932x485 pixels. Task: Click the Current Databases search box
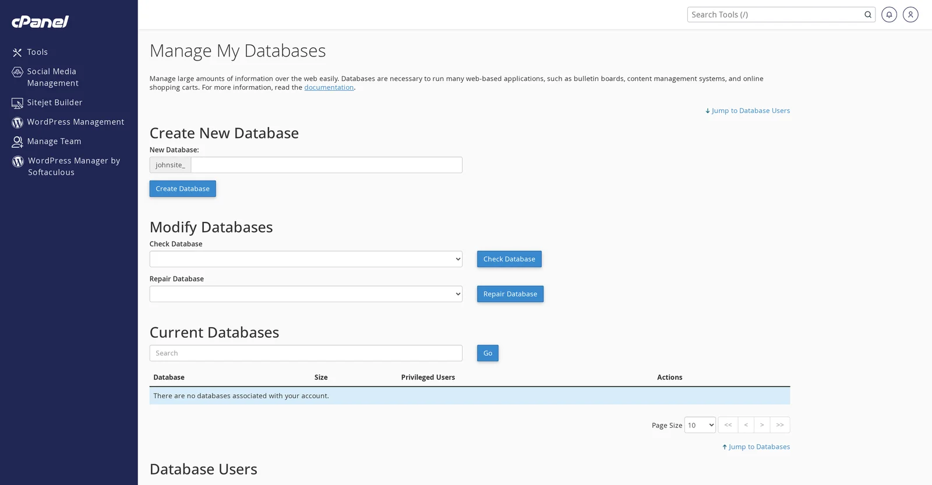click(x=306, y=353)
